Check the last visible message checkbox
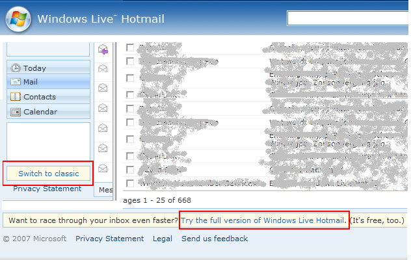Screen dimensions: 411x262 [x=130, y=183]
